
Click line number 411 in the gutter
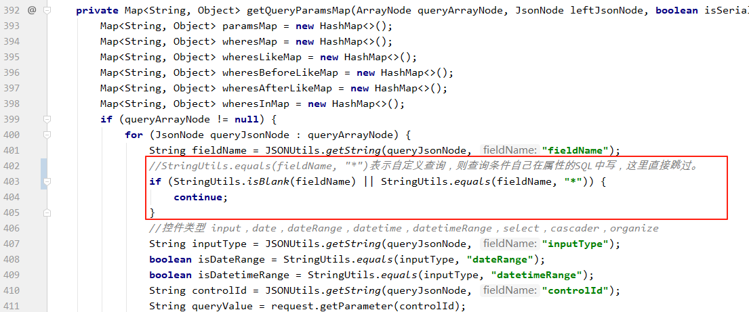tap(10, 306)
